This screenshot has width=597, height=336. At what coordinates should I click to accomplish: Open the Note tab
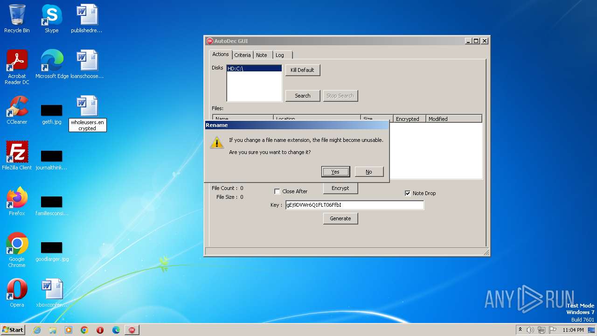[262, 55]
